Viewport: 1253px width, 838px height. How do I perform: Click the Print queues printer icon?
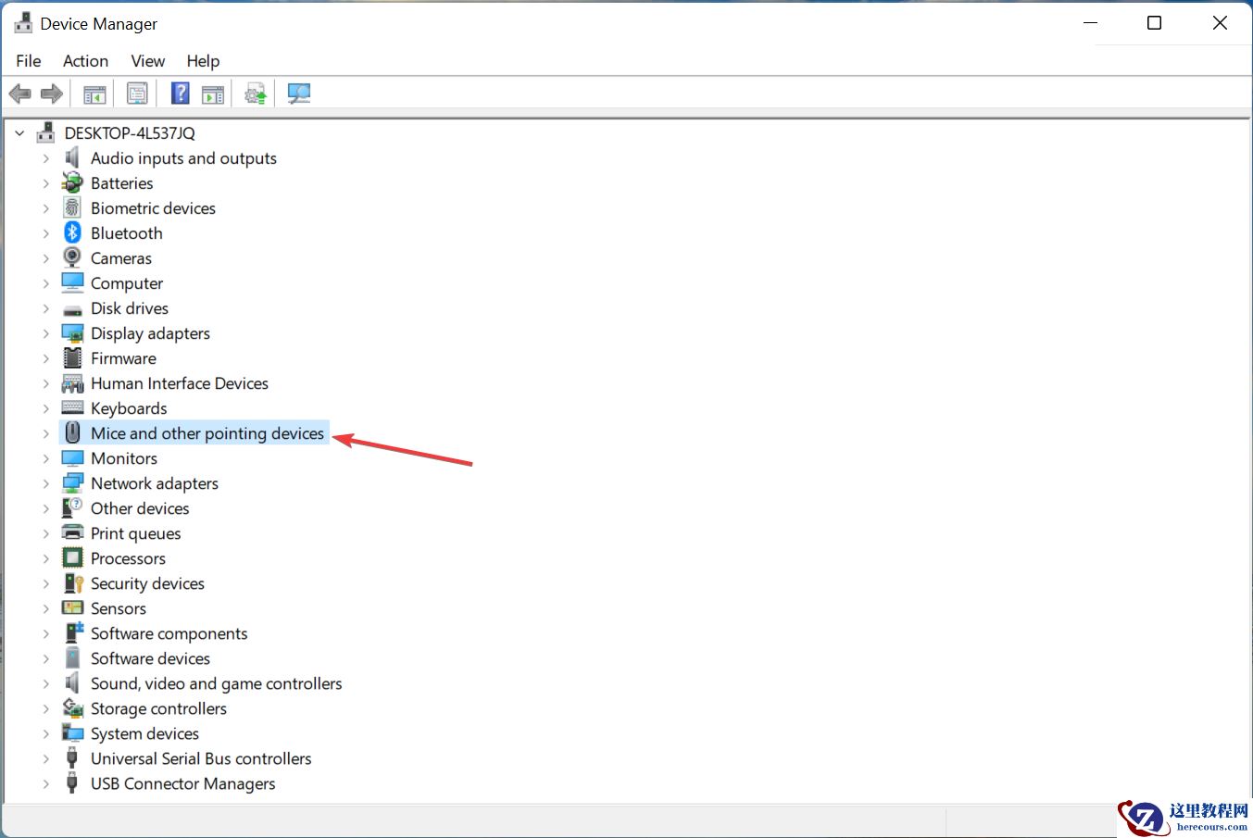(x=72, y=533)
